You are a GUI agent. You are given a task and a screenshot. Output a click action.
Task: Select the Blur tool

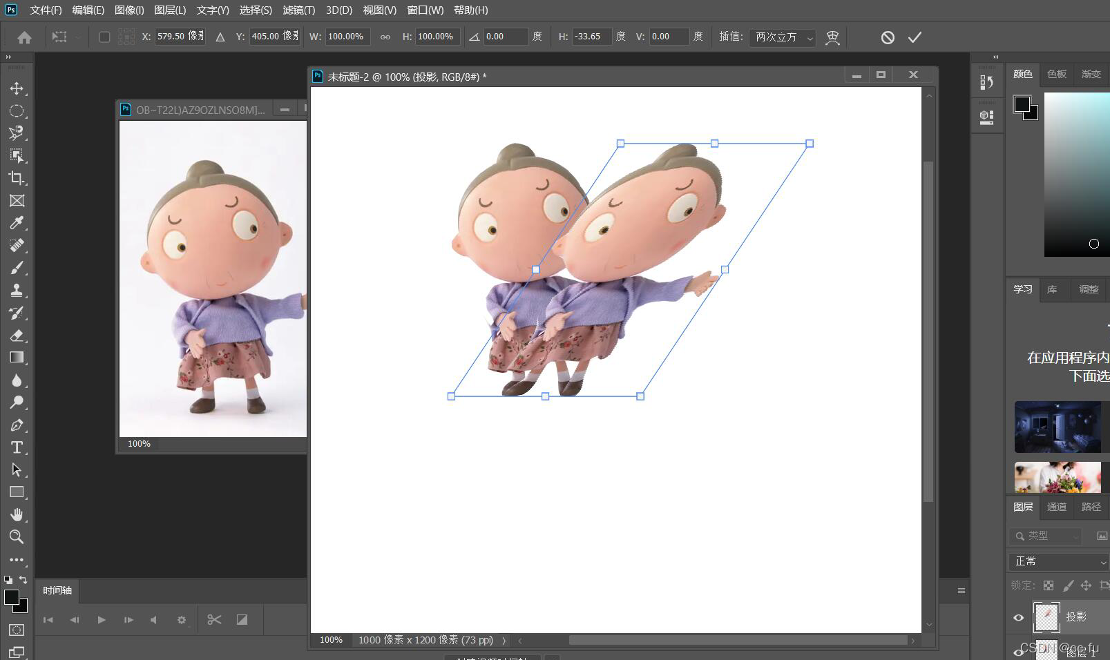click(x=17, y=380)
